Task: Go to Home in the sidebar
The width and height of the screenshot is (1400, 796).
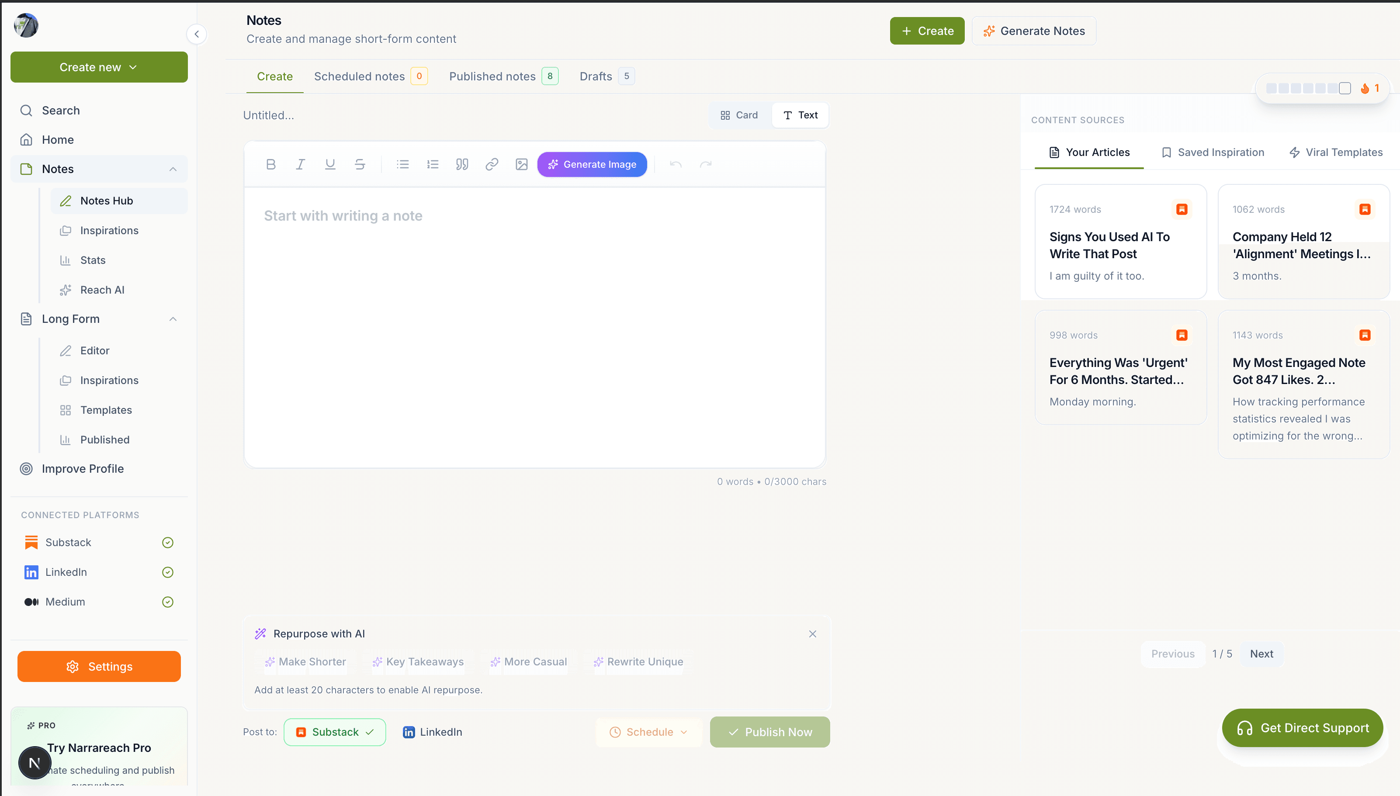Action: coord(99,139)
